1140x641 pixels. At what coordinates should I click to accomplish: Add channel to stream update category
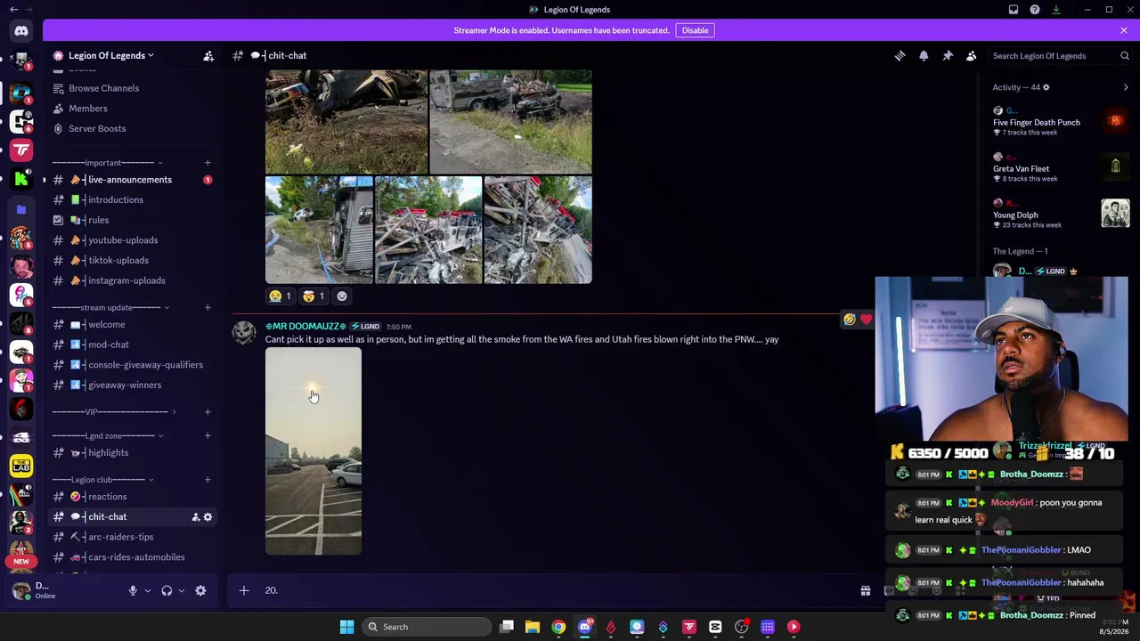[208, 307]
